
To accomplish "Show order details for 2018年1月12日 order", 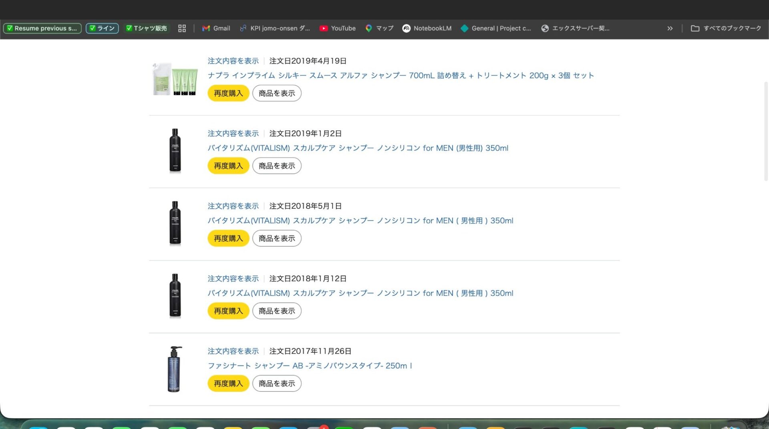I will coord(233,279).
